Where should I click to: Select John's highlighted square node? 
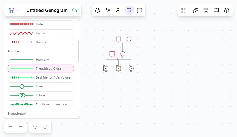pyautogui.click(x=112, y=54)
